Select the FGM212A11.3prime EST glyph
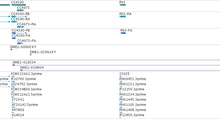Image resolution: width=220 pixels, height=119 pixels. click(x=13, y=76)
